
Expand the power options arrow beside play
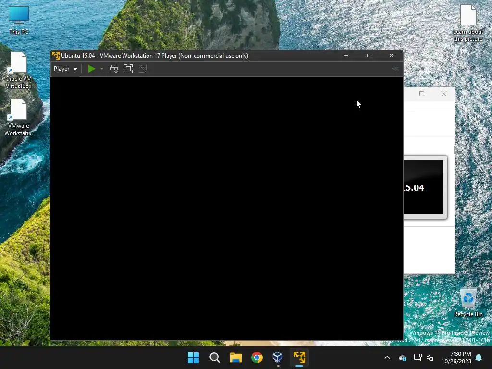click(102, 69)
